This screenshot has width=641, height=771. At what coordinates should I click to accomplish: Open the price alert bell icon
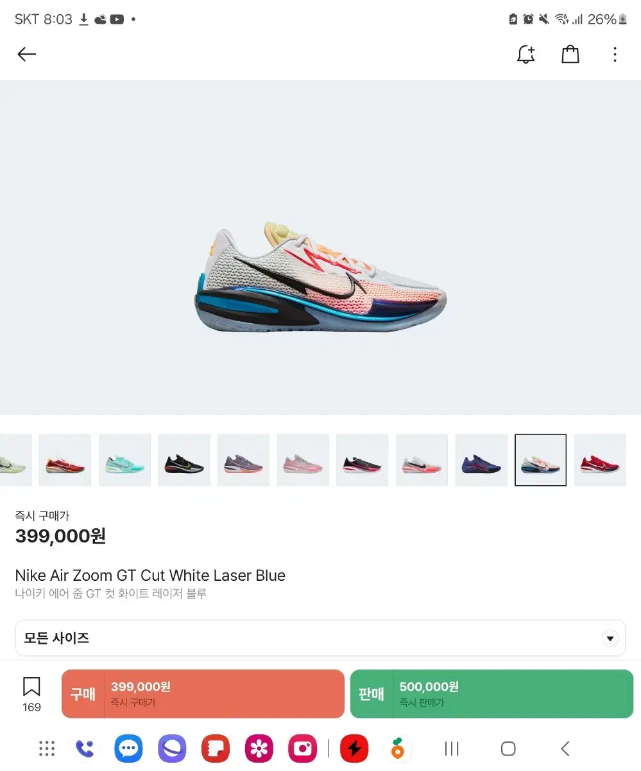tap(526, 55)
